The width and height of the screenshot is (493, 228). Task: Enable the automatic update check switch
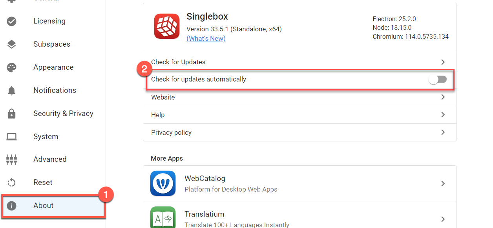tap(438, 80)
